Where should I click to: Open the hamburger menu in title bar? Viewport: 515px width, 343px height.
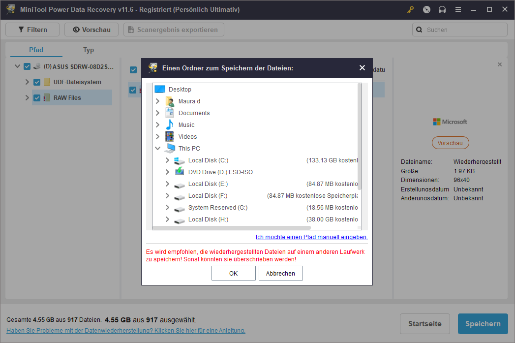[x=458, y=9]
